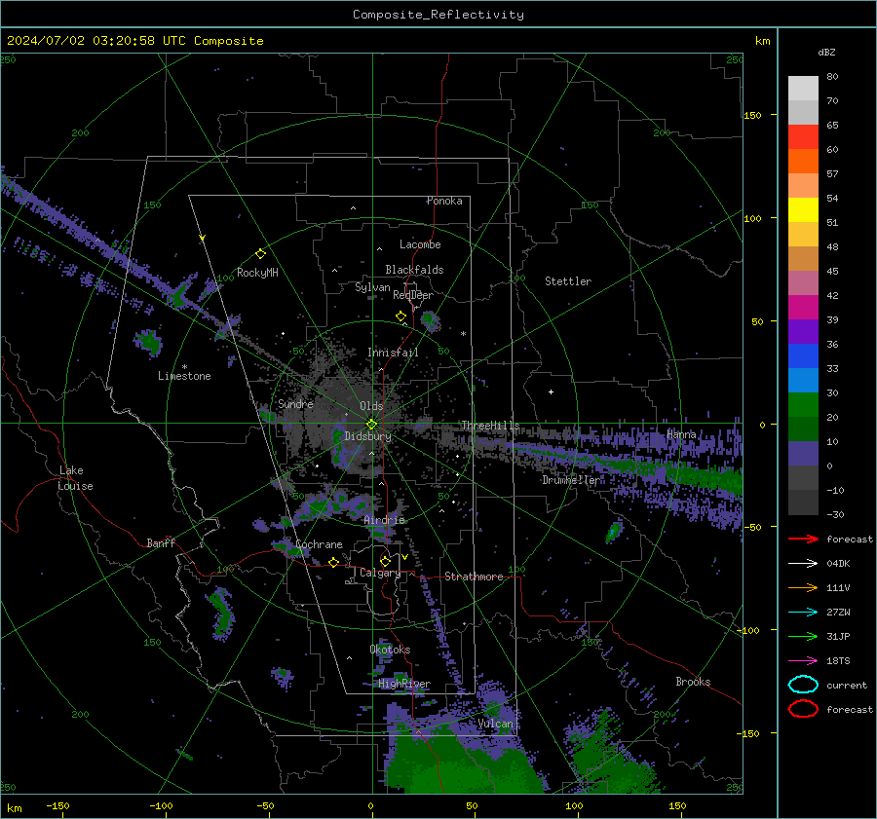Screen dimensions: 877x819
Task: Click the Vulcan city label
Action: pos(495,724)
